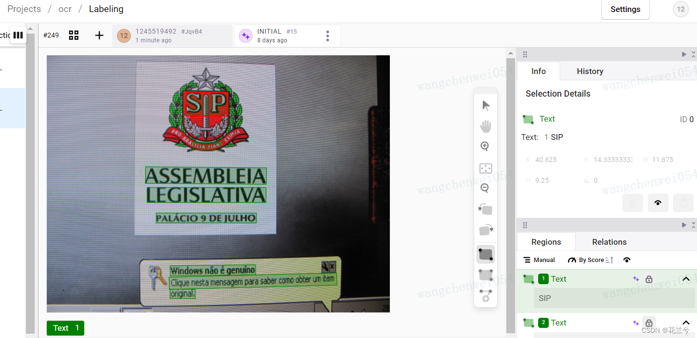The height and width of the screenshot is (338, 697).
Task: Click the H value 9.25
Action: point(542,180)
